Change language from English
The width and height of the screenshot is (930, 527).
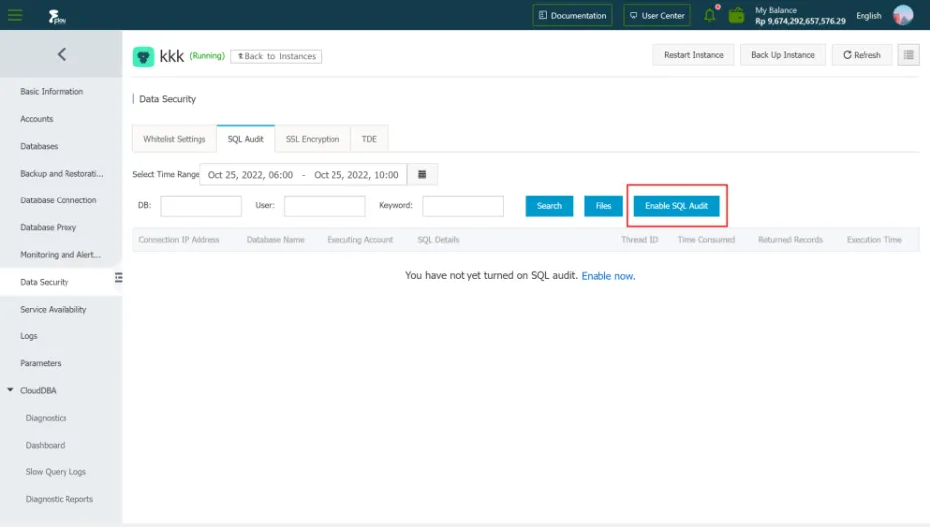pos(868,16)
